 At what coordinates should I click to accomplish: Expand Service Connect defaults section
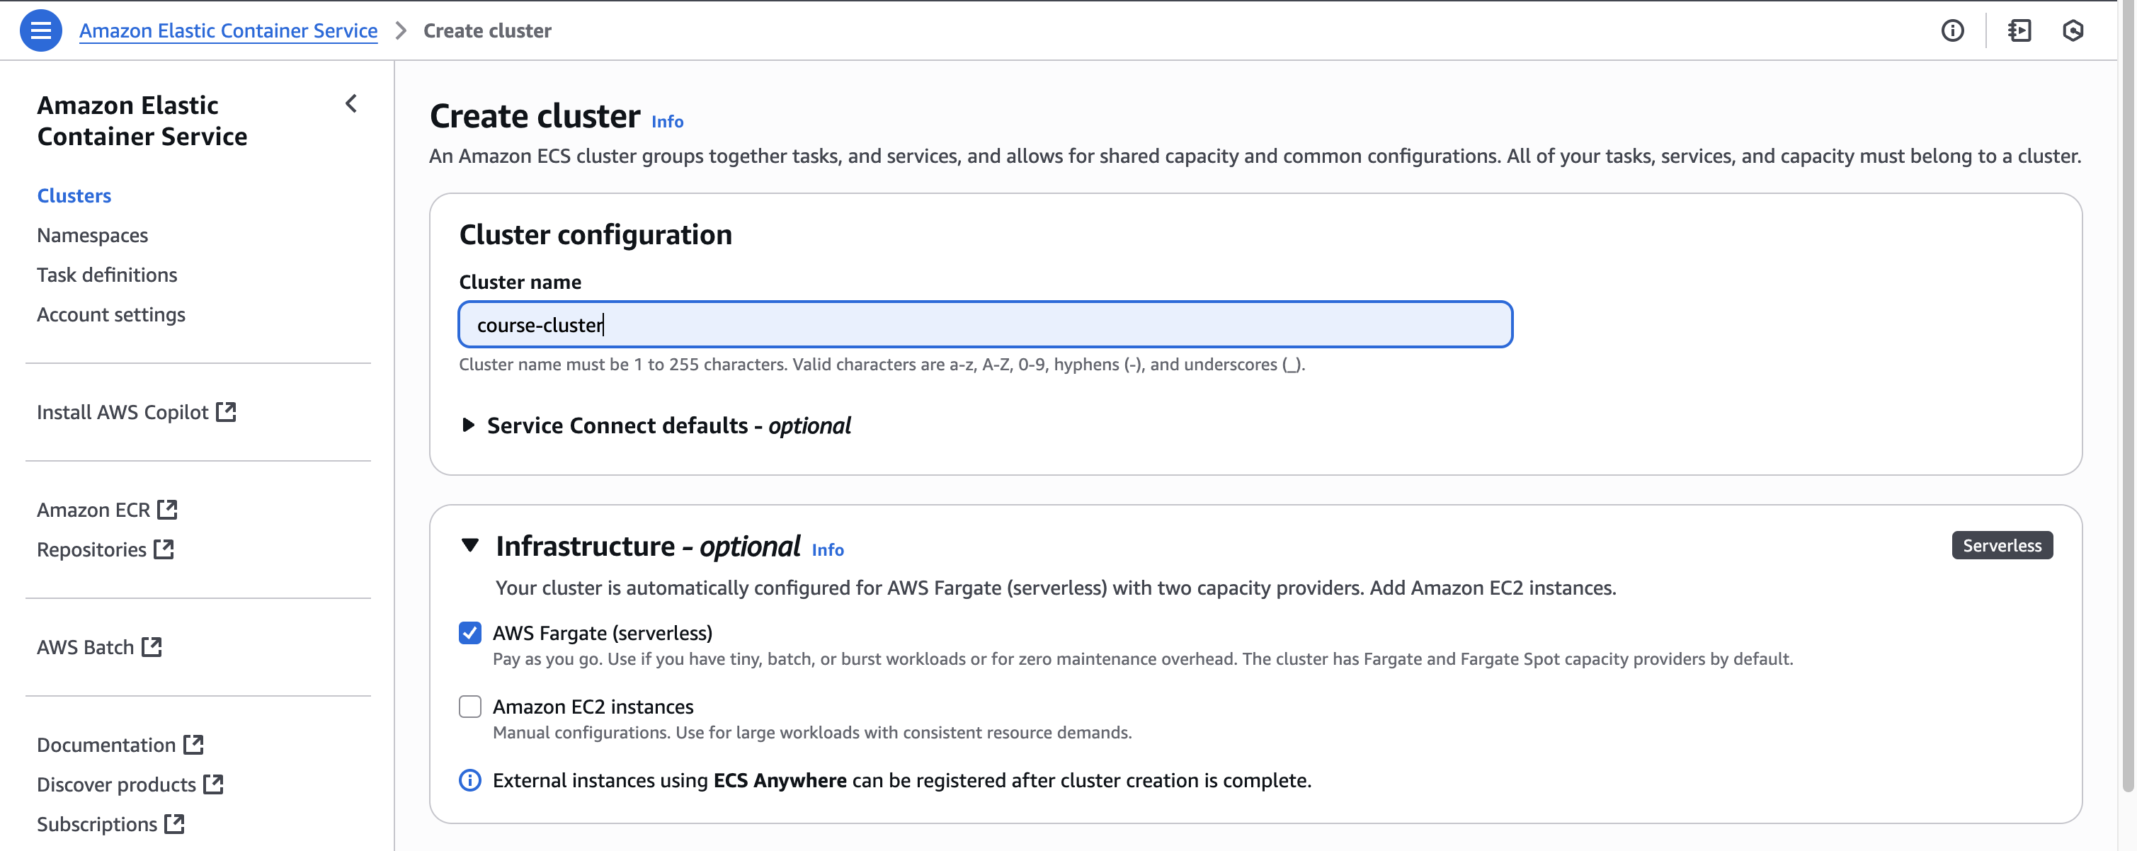click(468, 425)
